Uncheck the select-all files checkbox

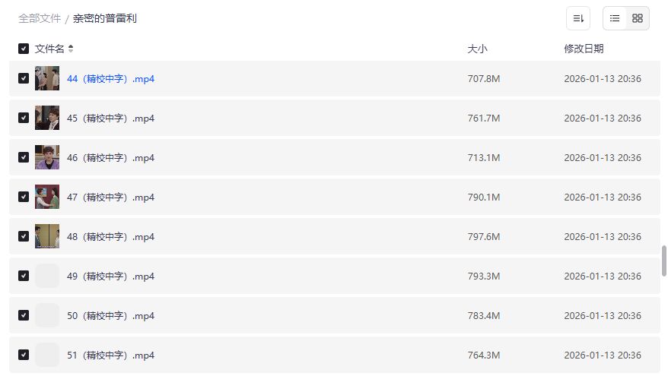[24, 49]
